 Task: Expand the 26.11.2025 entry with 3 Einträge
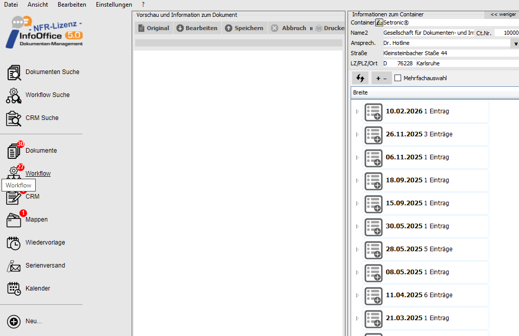357,134
